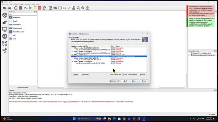
Task: Browse switches in the device sidebar
Action: pos(4,22)
